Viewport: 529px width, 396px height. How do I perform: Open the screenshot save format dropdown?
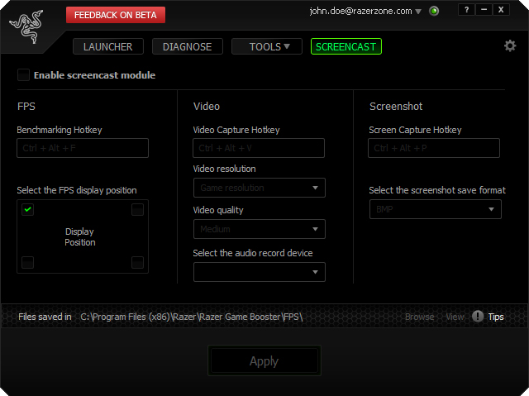pyautogui.click(x=436, y=209)
